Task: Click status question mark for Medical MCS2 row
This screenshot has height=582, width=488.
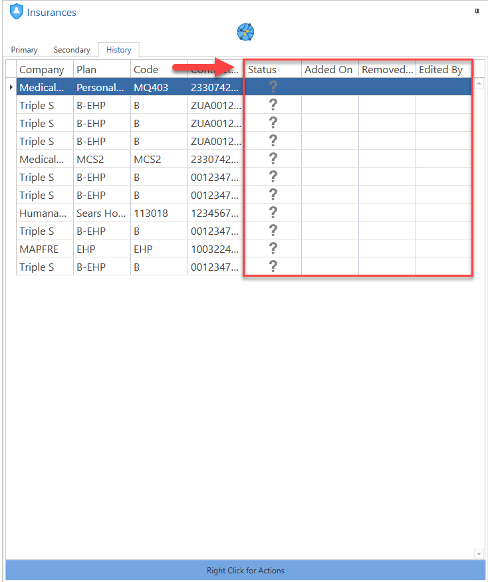Action: (x=273, y=159)
